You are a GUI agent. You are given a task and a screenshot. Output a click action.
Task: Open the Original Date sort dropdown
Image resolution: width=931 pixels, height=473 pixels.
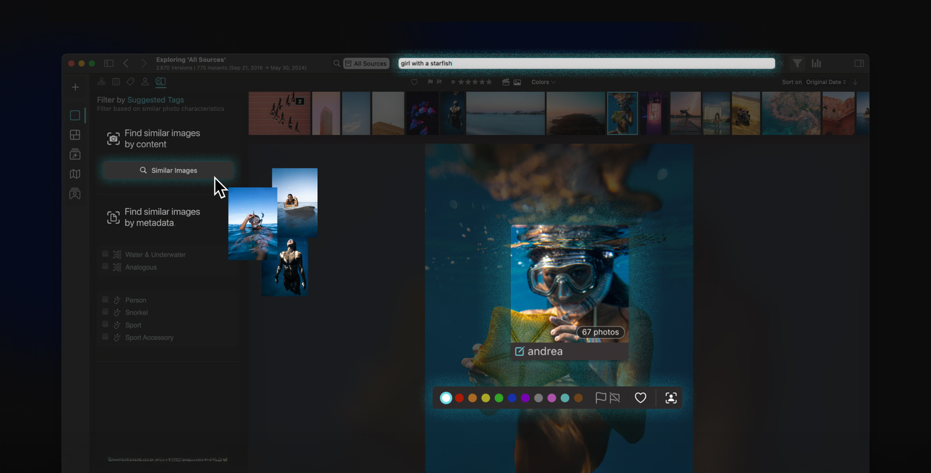pyautogui.click(x=825, y=82)
